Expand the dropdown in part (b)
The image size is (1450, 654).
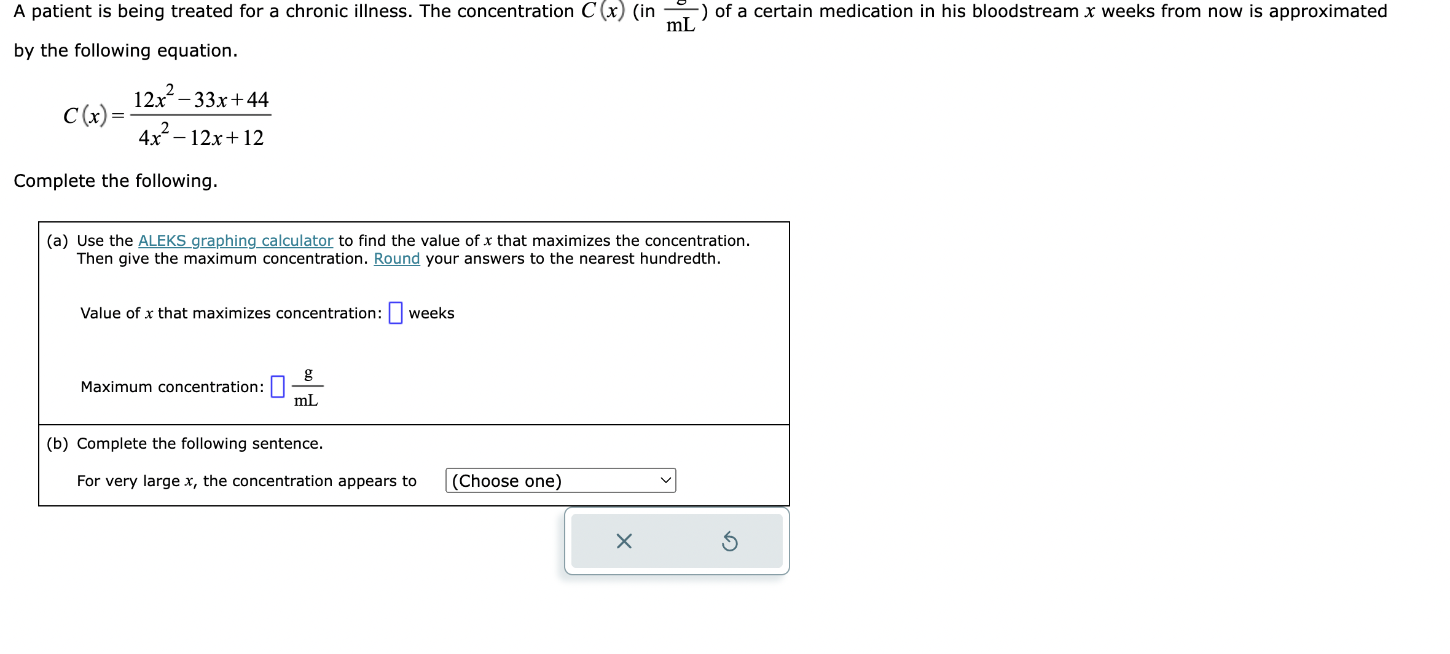[560, 481]
